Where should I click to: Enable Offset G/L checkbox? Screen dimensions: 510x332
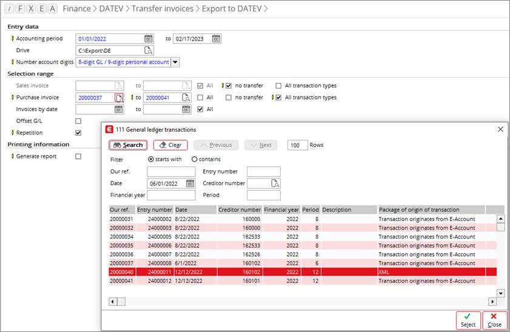tap(78, 121)
